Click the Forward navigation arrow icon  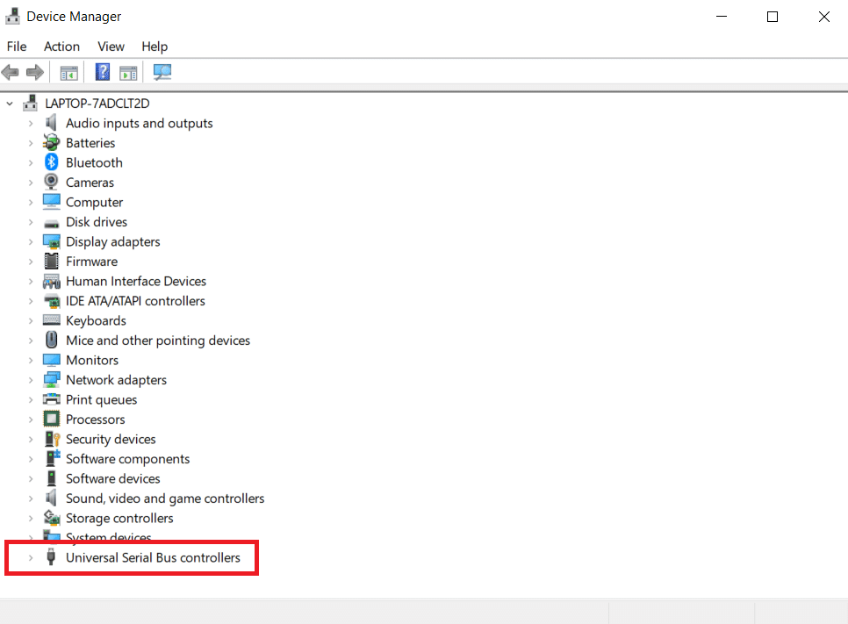coord(33,72)
